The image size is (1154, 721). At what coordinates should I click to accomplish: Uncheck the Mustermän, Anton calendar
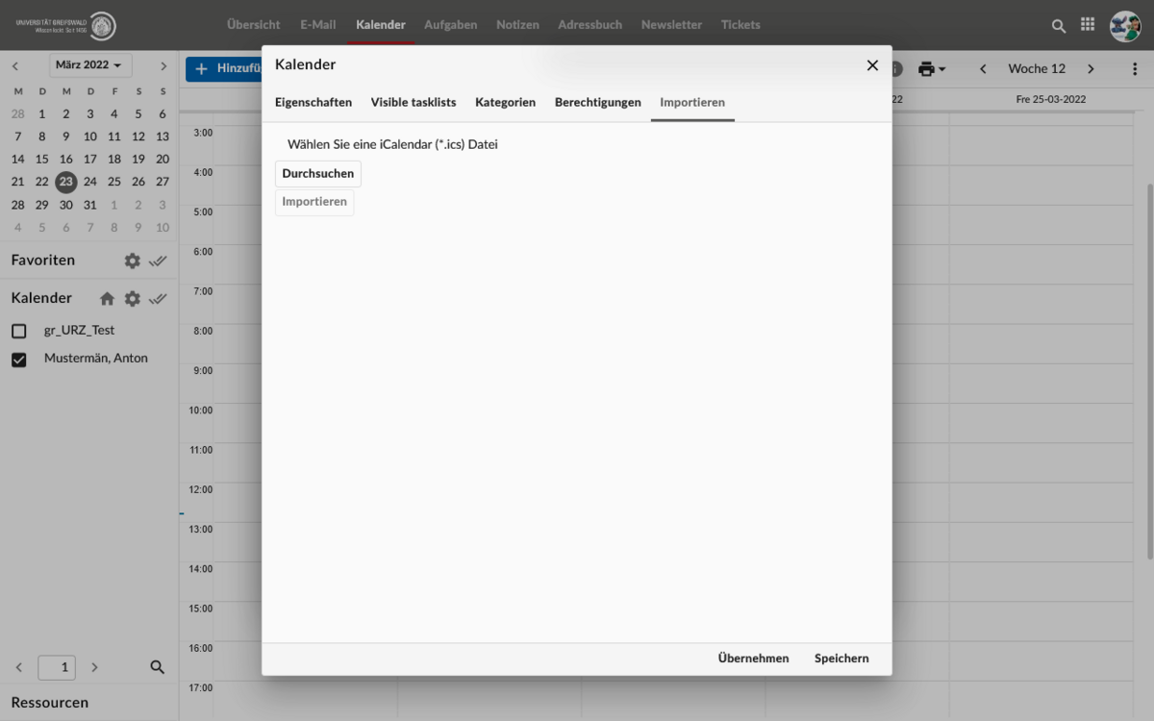pyautogui.click(x=19, y=360)
